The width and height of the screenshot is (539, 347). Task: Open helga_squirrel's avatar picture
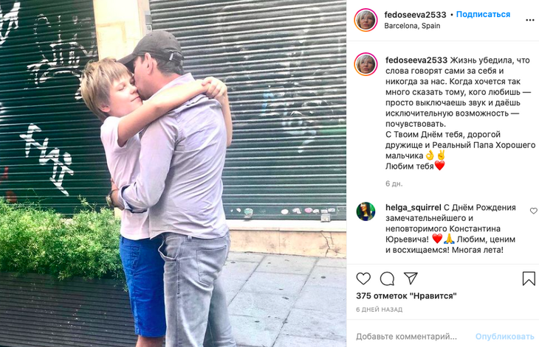(365, 211)
